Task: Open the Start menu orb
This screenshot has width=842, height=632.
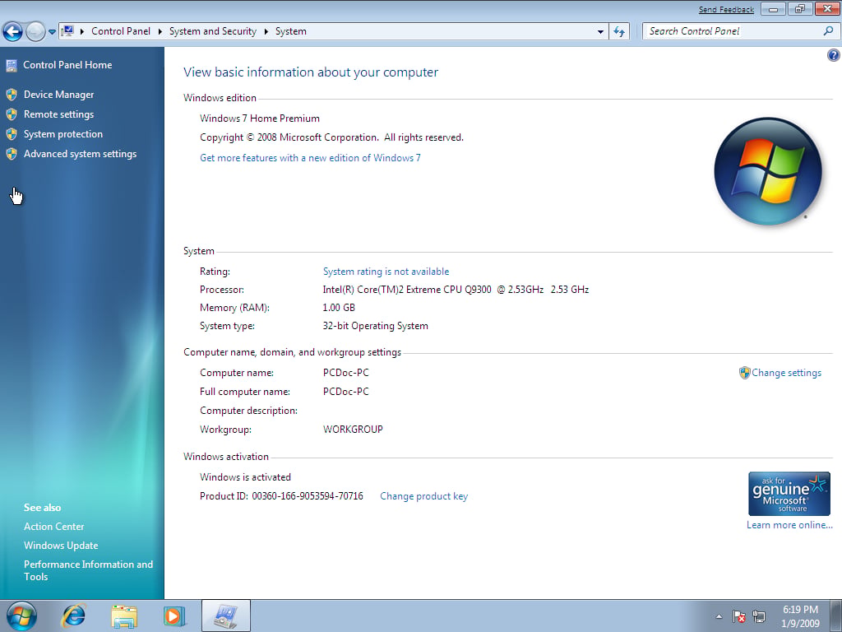Action: tap(21, 616)
